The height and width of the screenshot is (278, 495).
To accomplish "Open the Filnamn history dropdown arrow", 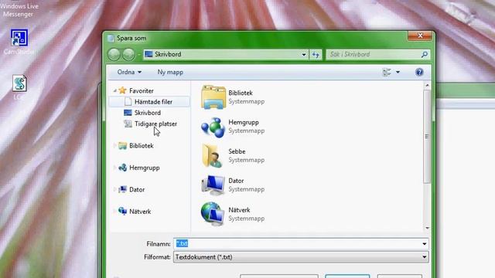I will 425,244.
